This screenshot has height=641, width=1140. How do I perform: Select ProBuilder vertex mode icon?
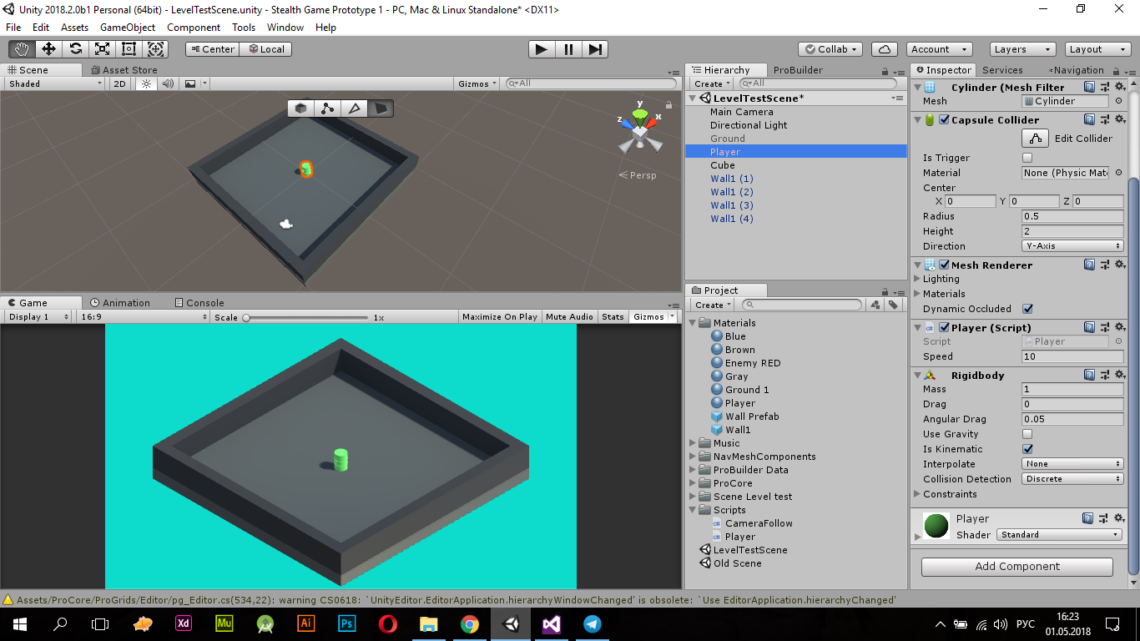[328, 109]
